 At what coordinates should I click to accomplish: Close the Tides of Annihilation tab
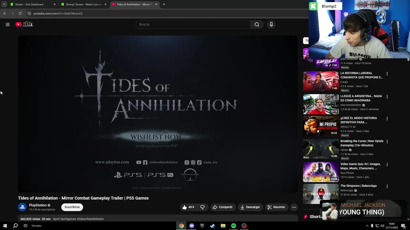point(156,4)
